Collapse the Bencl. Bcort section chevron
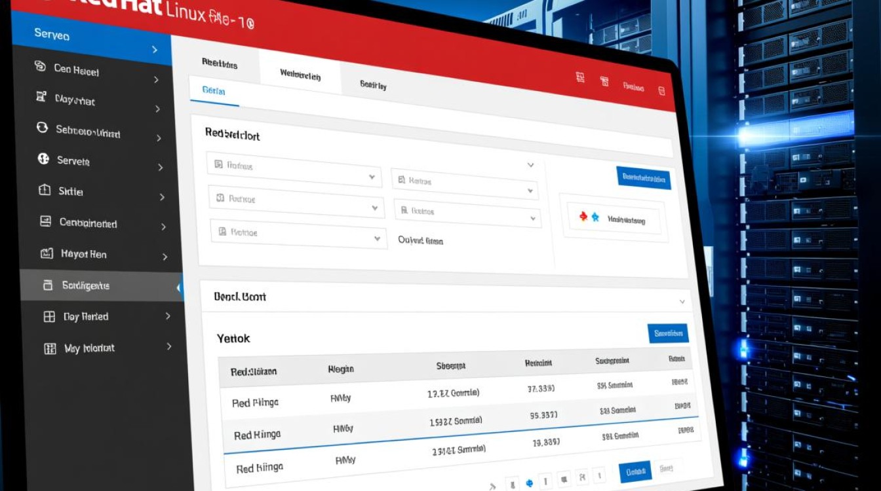881x491 pixels. (x=682, y=302)
